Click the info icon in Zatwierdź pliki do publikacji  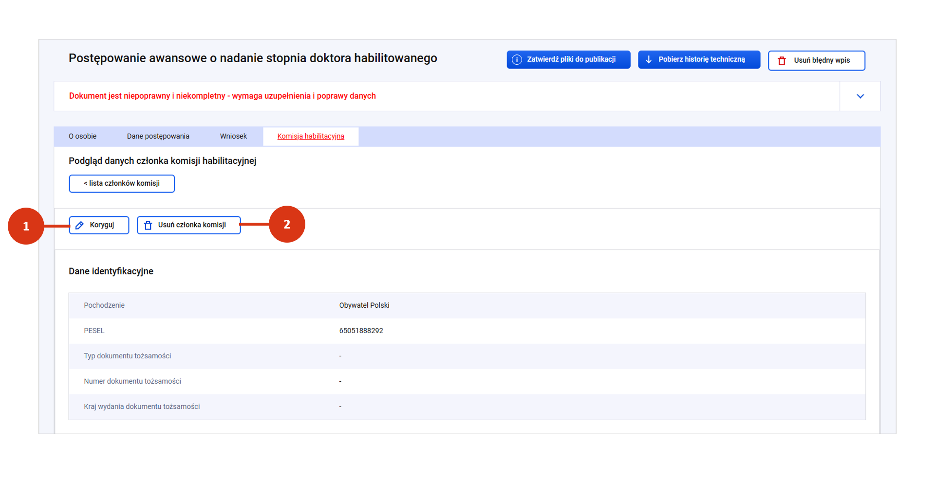pos(517,60)
